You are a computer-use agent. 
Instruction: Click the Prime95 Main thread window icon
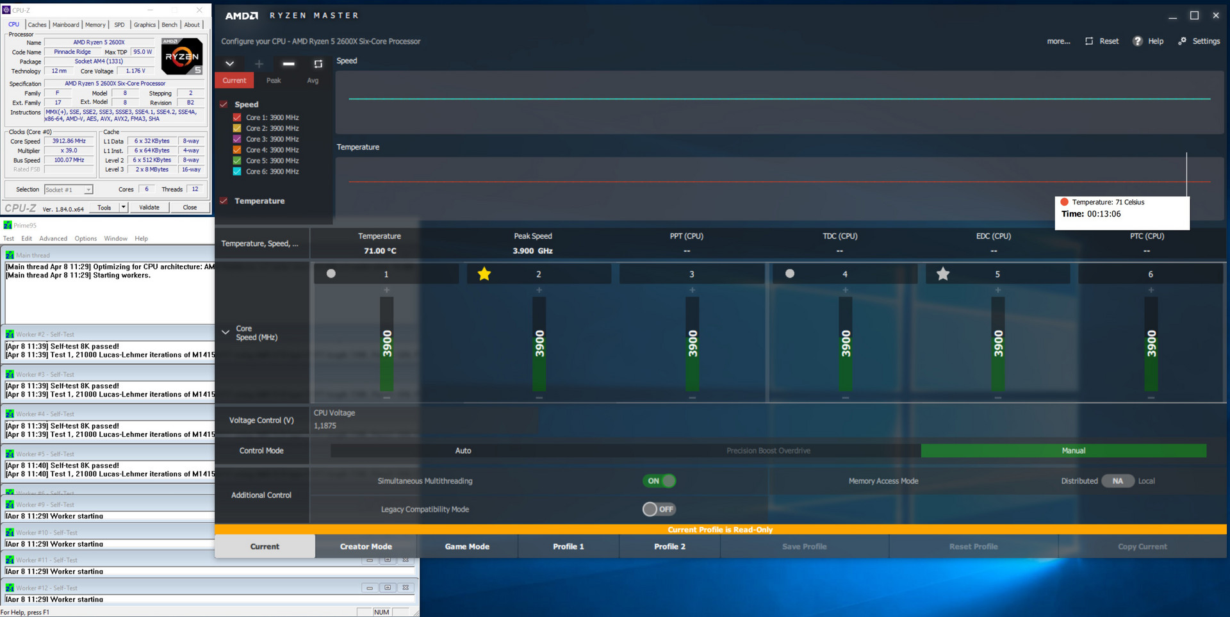(10, 255)
